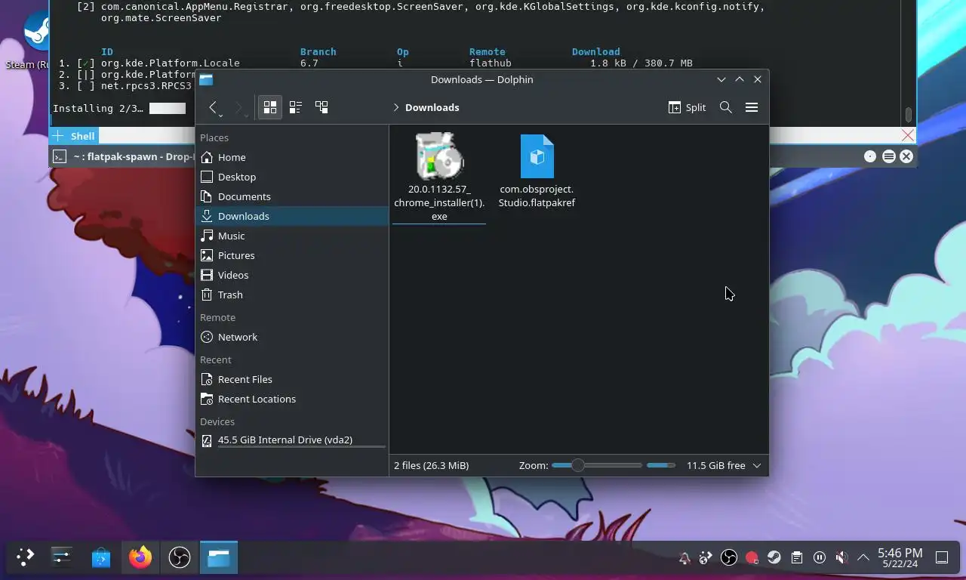
Task: Click the Downloads breadcrumb in location bar
Action: pos(432,107)
